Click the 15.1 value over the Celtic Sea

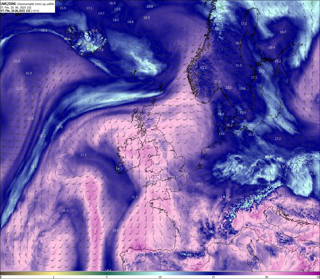pyautogui.click(x=134, y=197)
